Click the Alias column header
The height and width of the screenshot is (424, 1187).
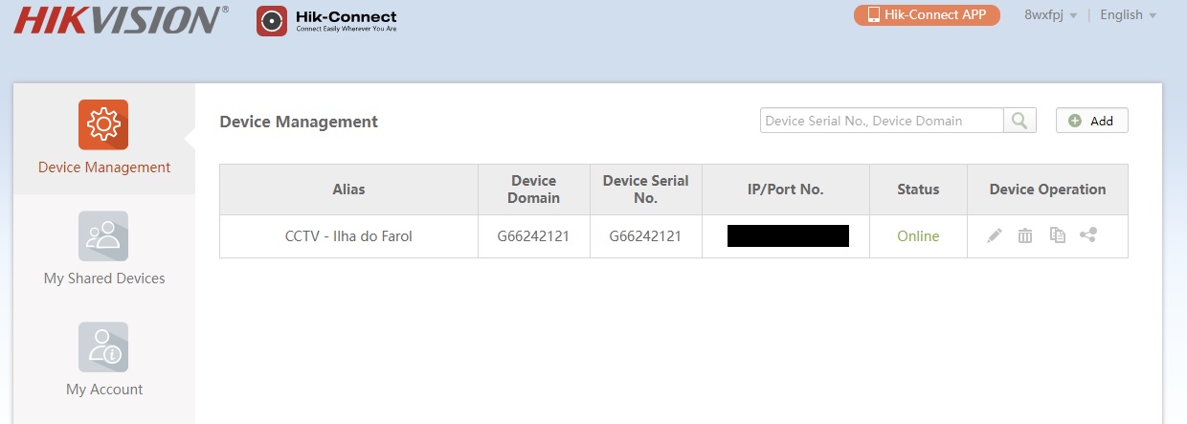(x=348, y=190)
